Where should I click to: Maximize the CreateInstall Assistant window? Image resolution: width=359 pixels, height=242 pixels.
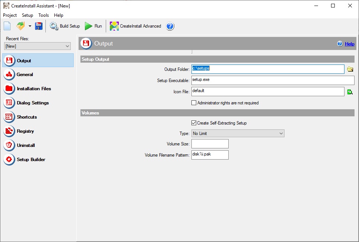(333, 6)
